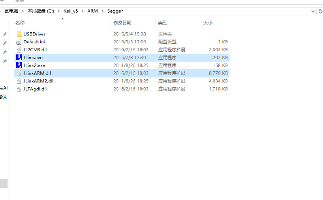Viewport: 323px width, 200px height.
Task: Select the JLink.exe file name
Action: (x=33, y=58)
